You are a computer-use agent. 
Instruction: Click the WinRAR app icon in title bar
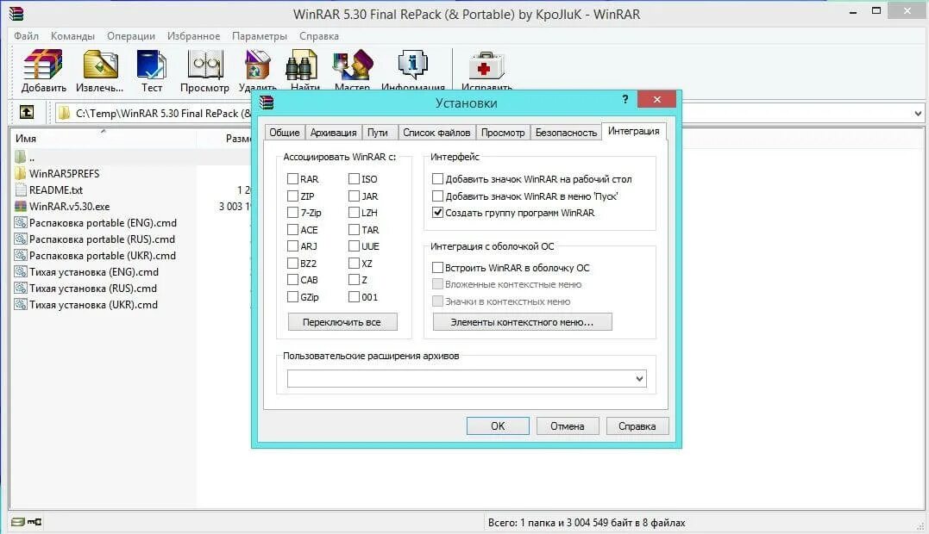click(x=16, y=13)
